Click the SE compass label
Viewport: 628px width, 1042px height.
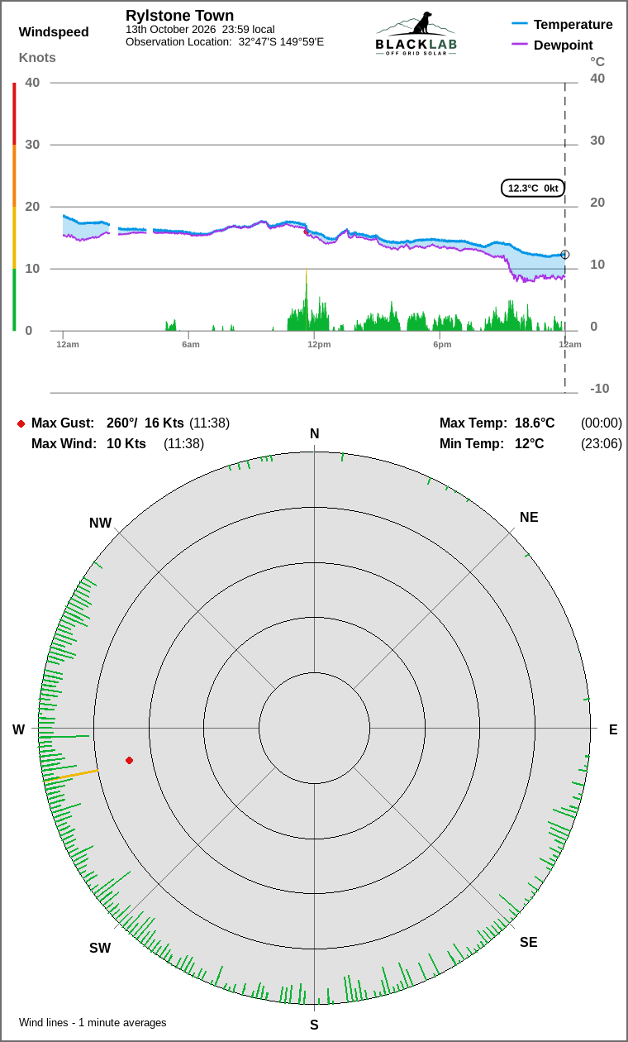point(529,943)
